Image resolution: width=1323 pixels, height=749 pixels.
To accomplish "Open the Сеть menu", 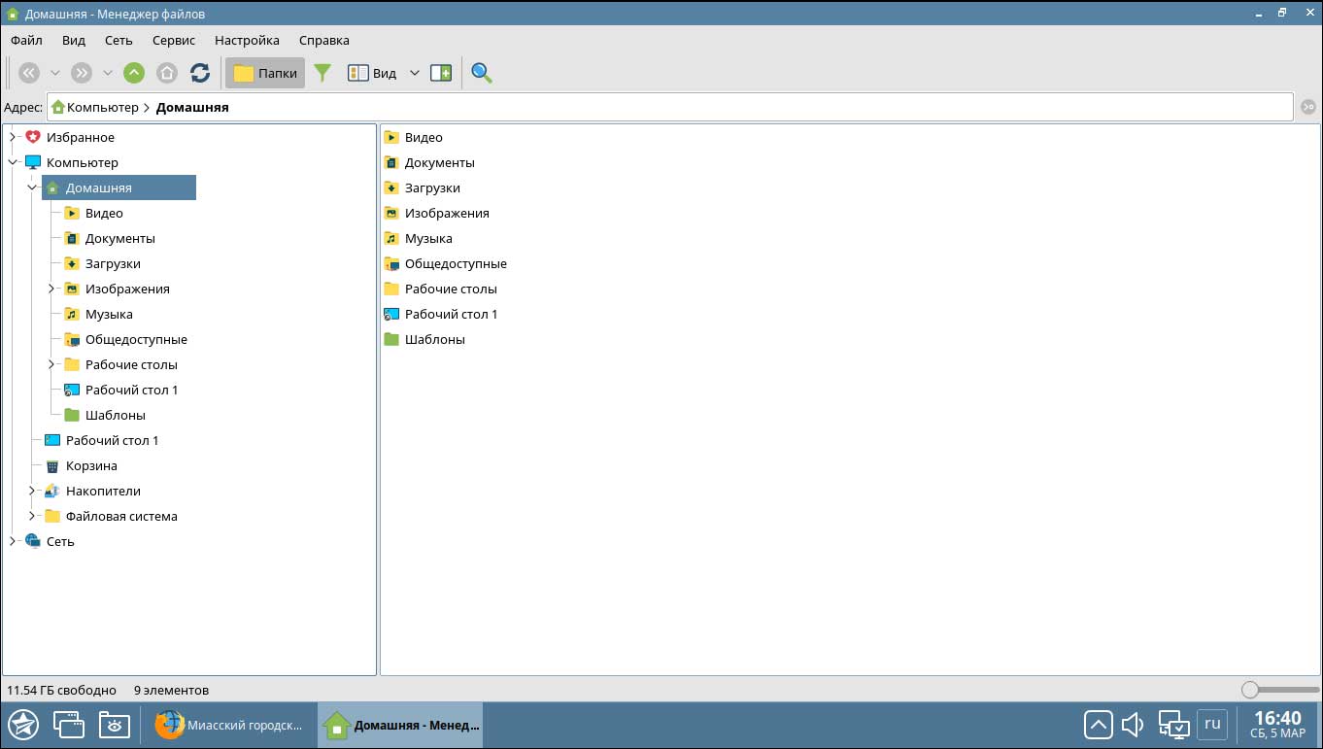I will pos(119,40).
